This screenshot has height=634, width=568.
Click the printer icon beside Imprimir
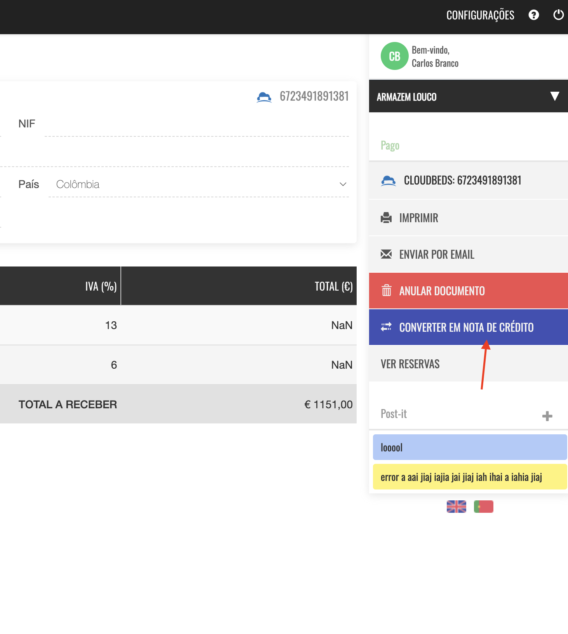point(386,218)
